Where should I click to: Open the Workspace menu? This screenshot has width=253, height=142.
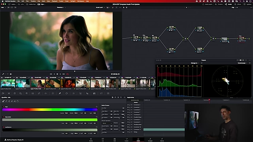pyautogui.click(x=81, y=1)
